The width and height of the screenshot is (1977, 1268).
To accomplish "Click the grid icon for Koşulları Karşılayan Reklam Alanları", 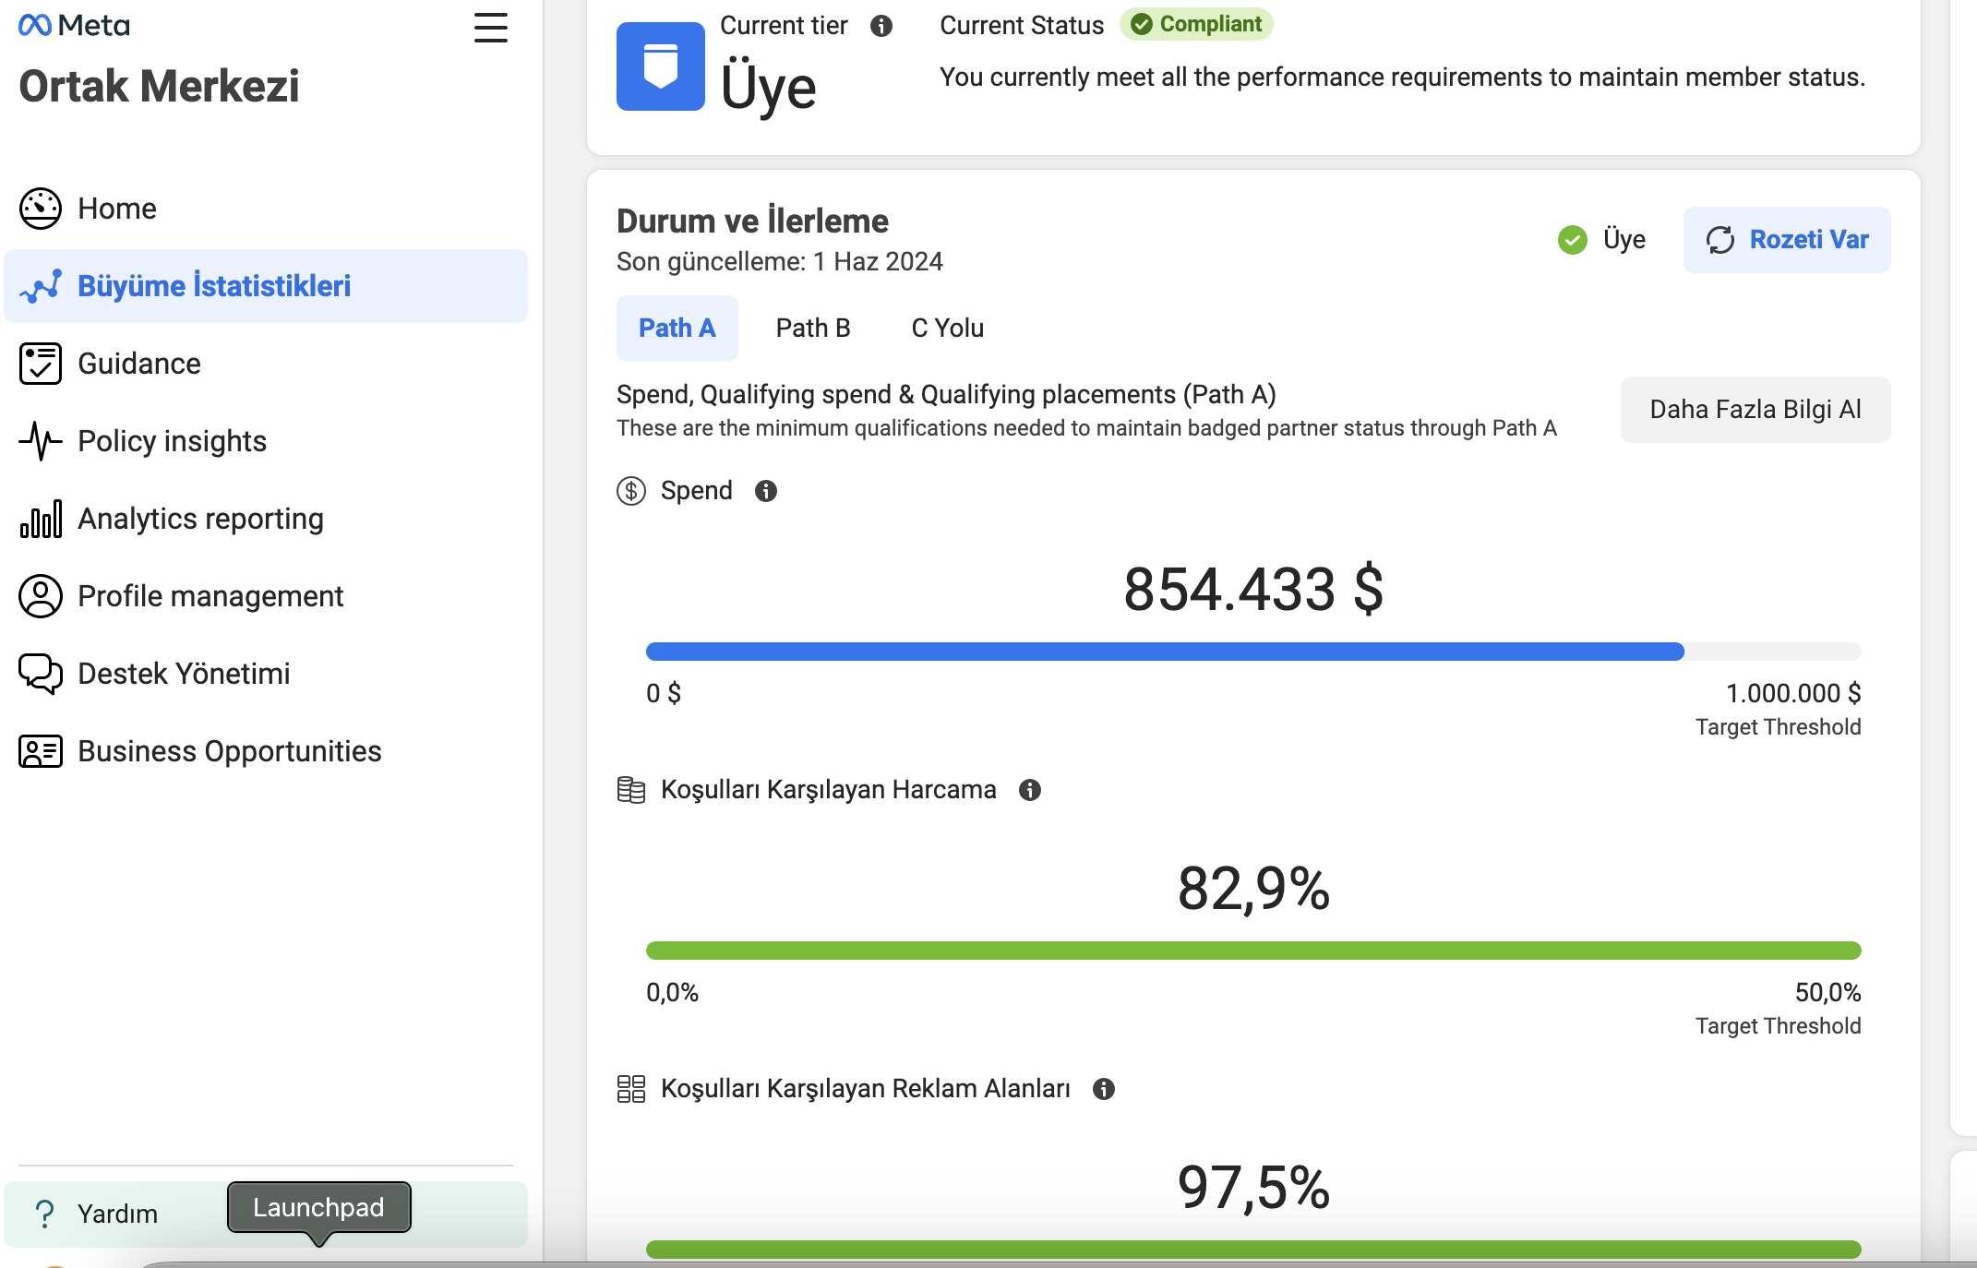I will [x=631, y=1089].
